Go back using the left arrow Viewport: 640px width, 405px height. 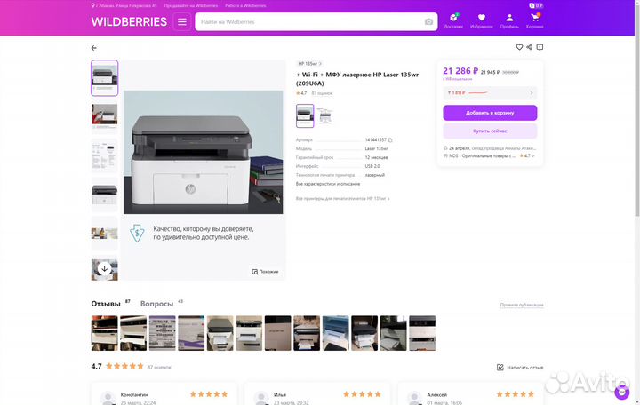click(x=94, y=48)
